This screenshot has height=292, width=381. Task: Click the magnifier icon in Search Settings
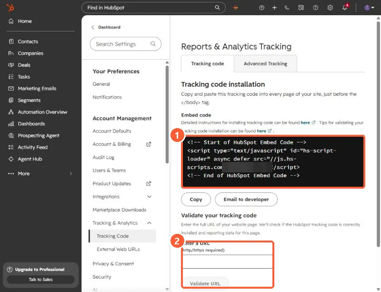tap(153, 44)
